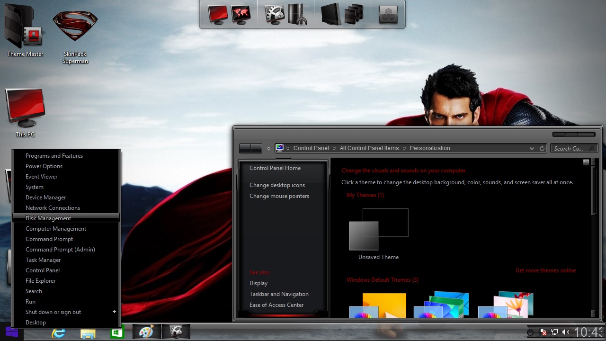Click the network tray icon
Screen dimensions: 606x341
[x=554, y=332]
